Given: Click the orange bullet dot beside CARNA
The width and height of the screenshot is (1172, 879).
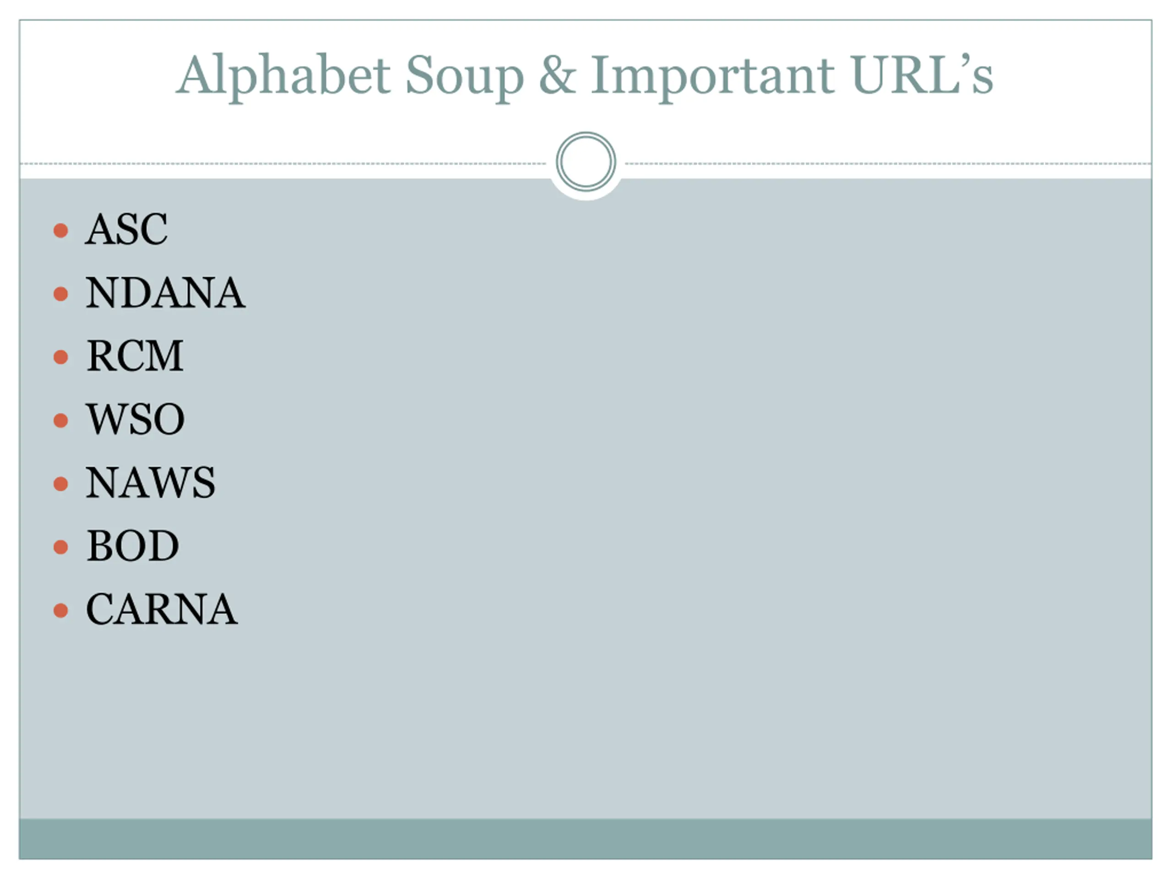Looking at the screenshot, I should click(x=61, y=610).
